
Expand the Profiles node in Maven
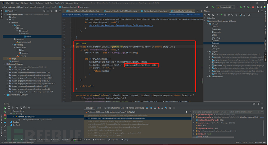(x=205, y=18)
